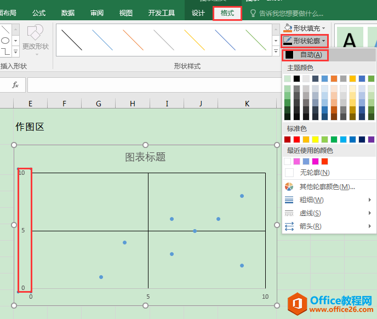Viewport: 377px width, 319px height.
Task: Select the horizontal axis label 10
Action: coord(265,297)
